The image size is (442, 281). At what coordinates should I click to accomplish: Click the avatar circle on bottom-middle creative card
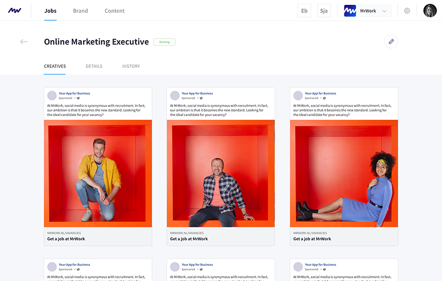(x=175, y=267)
